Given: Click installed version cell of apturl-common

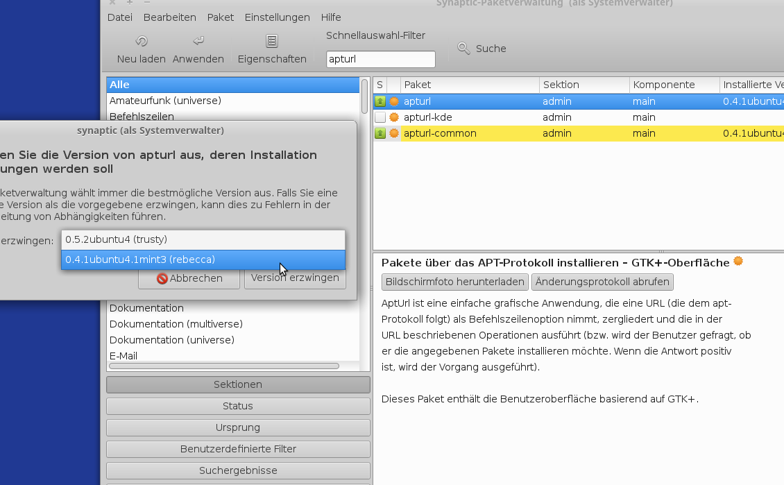Looking at the screenshot, I should coord(753,133).
